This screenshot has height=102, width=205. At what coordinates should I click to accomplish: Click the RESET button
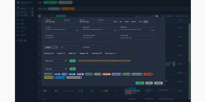pyautogui.click(x=149, y=83)
